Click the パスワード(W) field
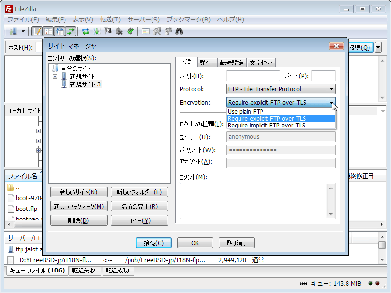This screenshot has width=391, height=293. pos(281,150)
